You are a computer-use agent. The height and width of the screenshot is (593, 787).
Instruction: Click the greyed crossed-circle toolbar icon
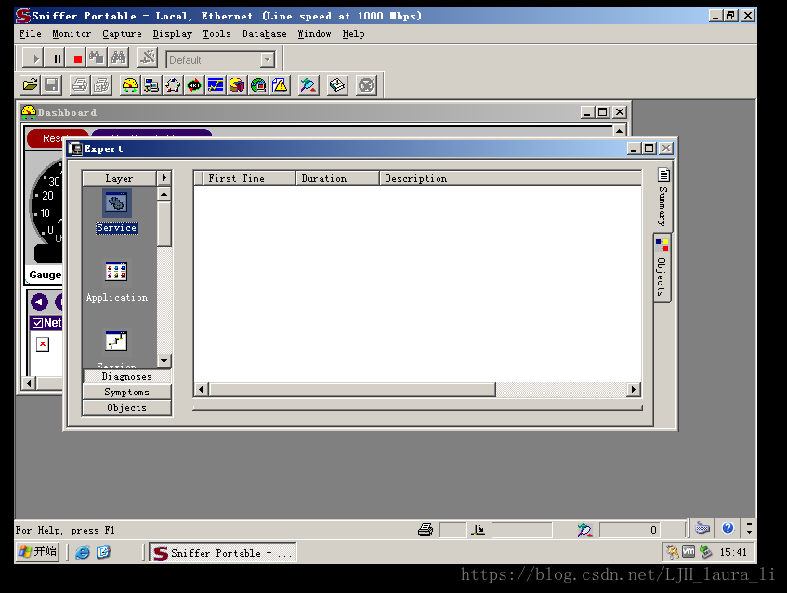point(366,85)
